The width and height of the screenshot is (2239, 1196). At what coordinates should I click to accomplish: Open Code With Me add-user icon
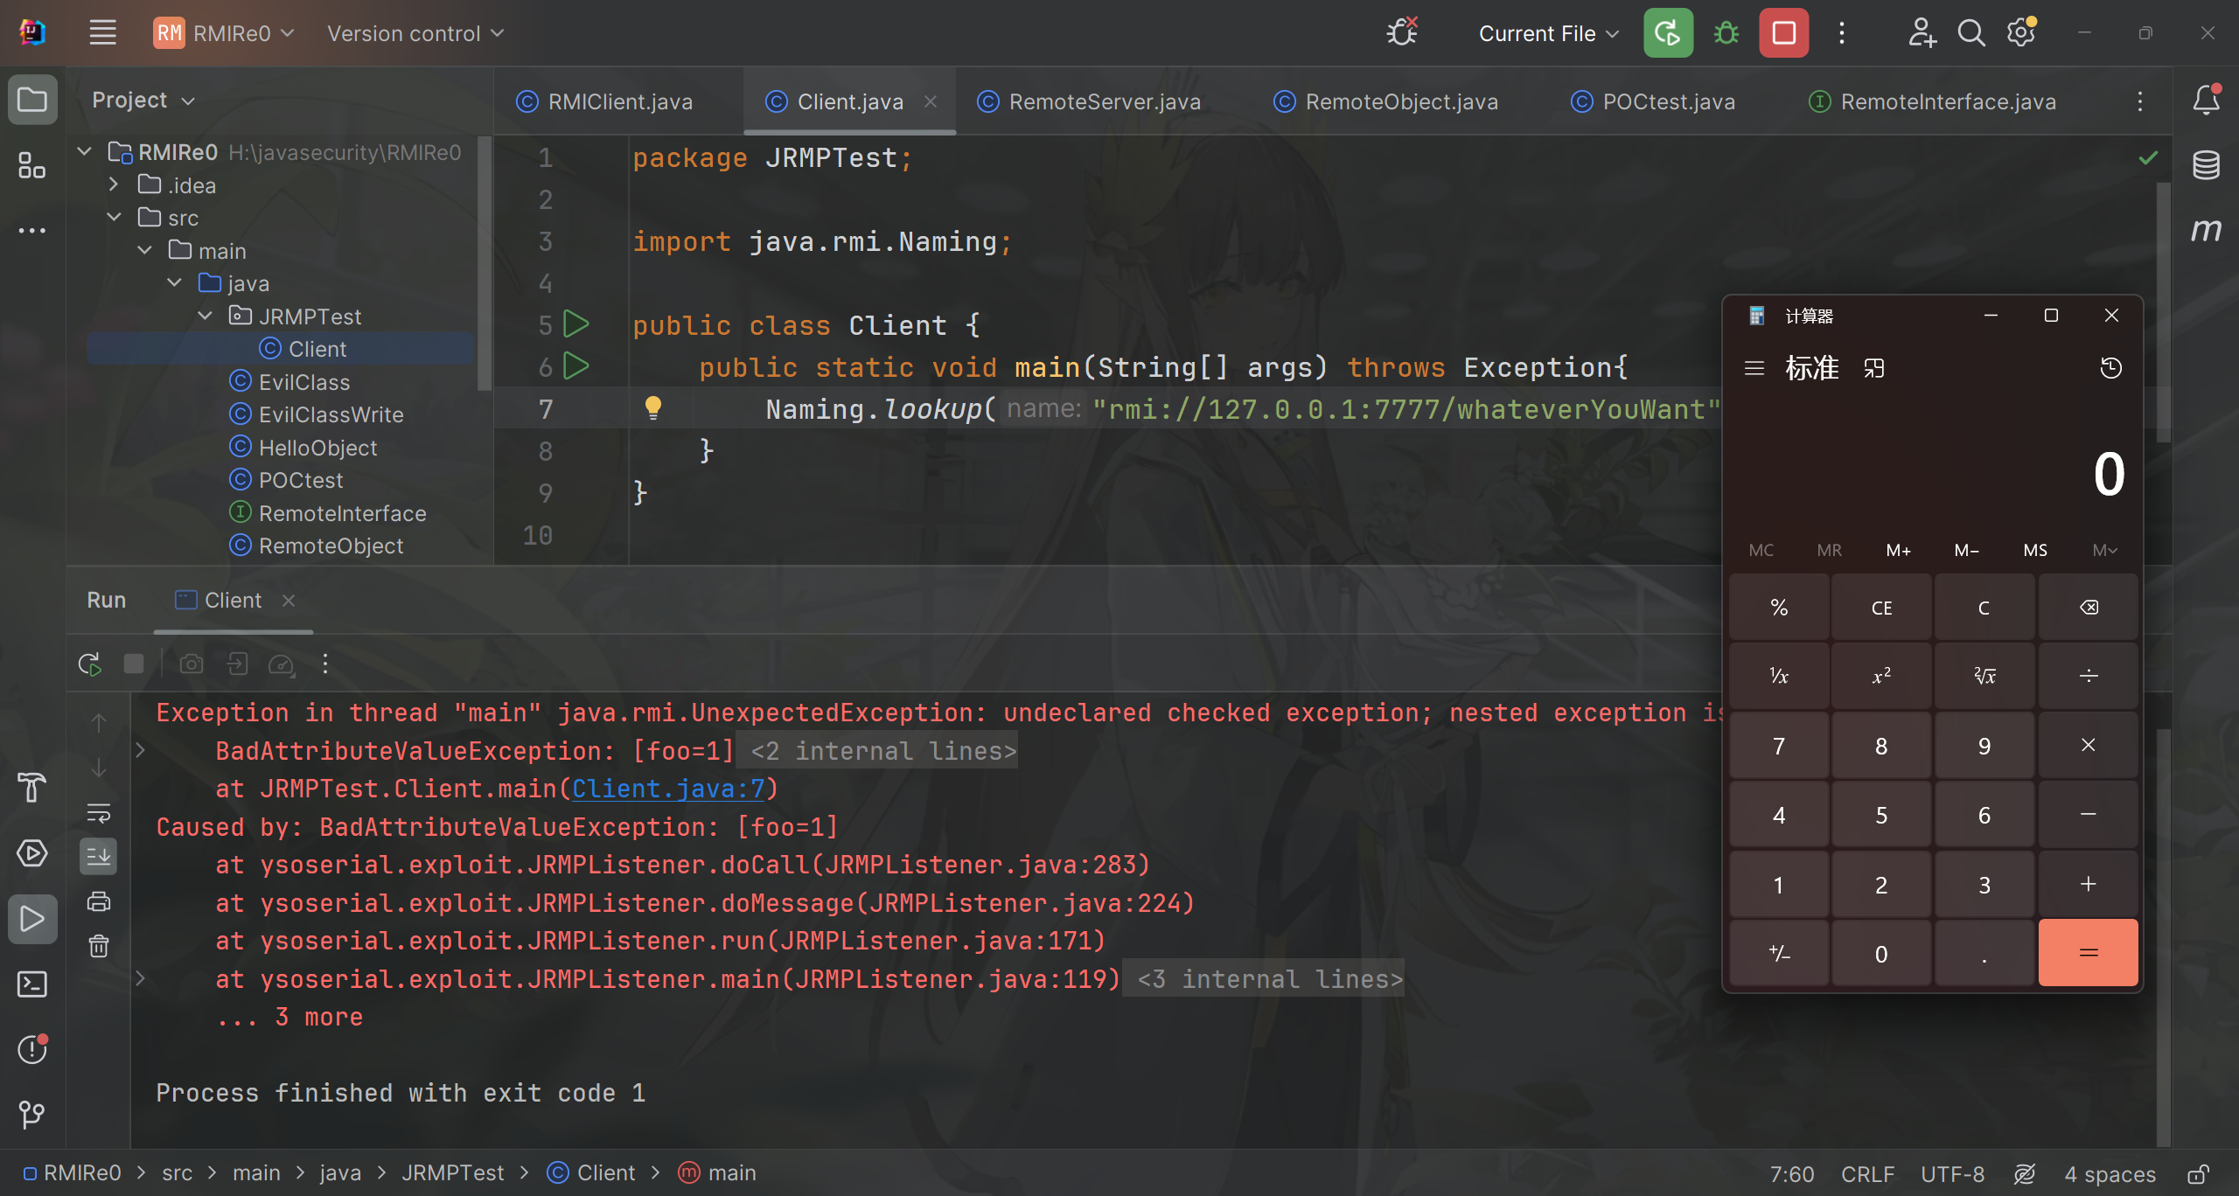click(x=1922, y=33)
